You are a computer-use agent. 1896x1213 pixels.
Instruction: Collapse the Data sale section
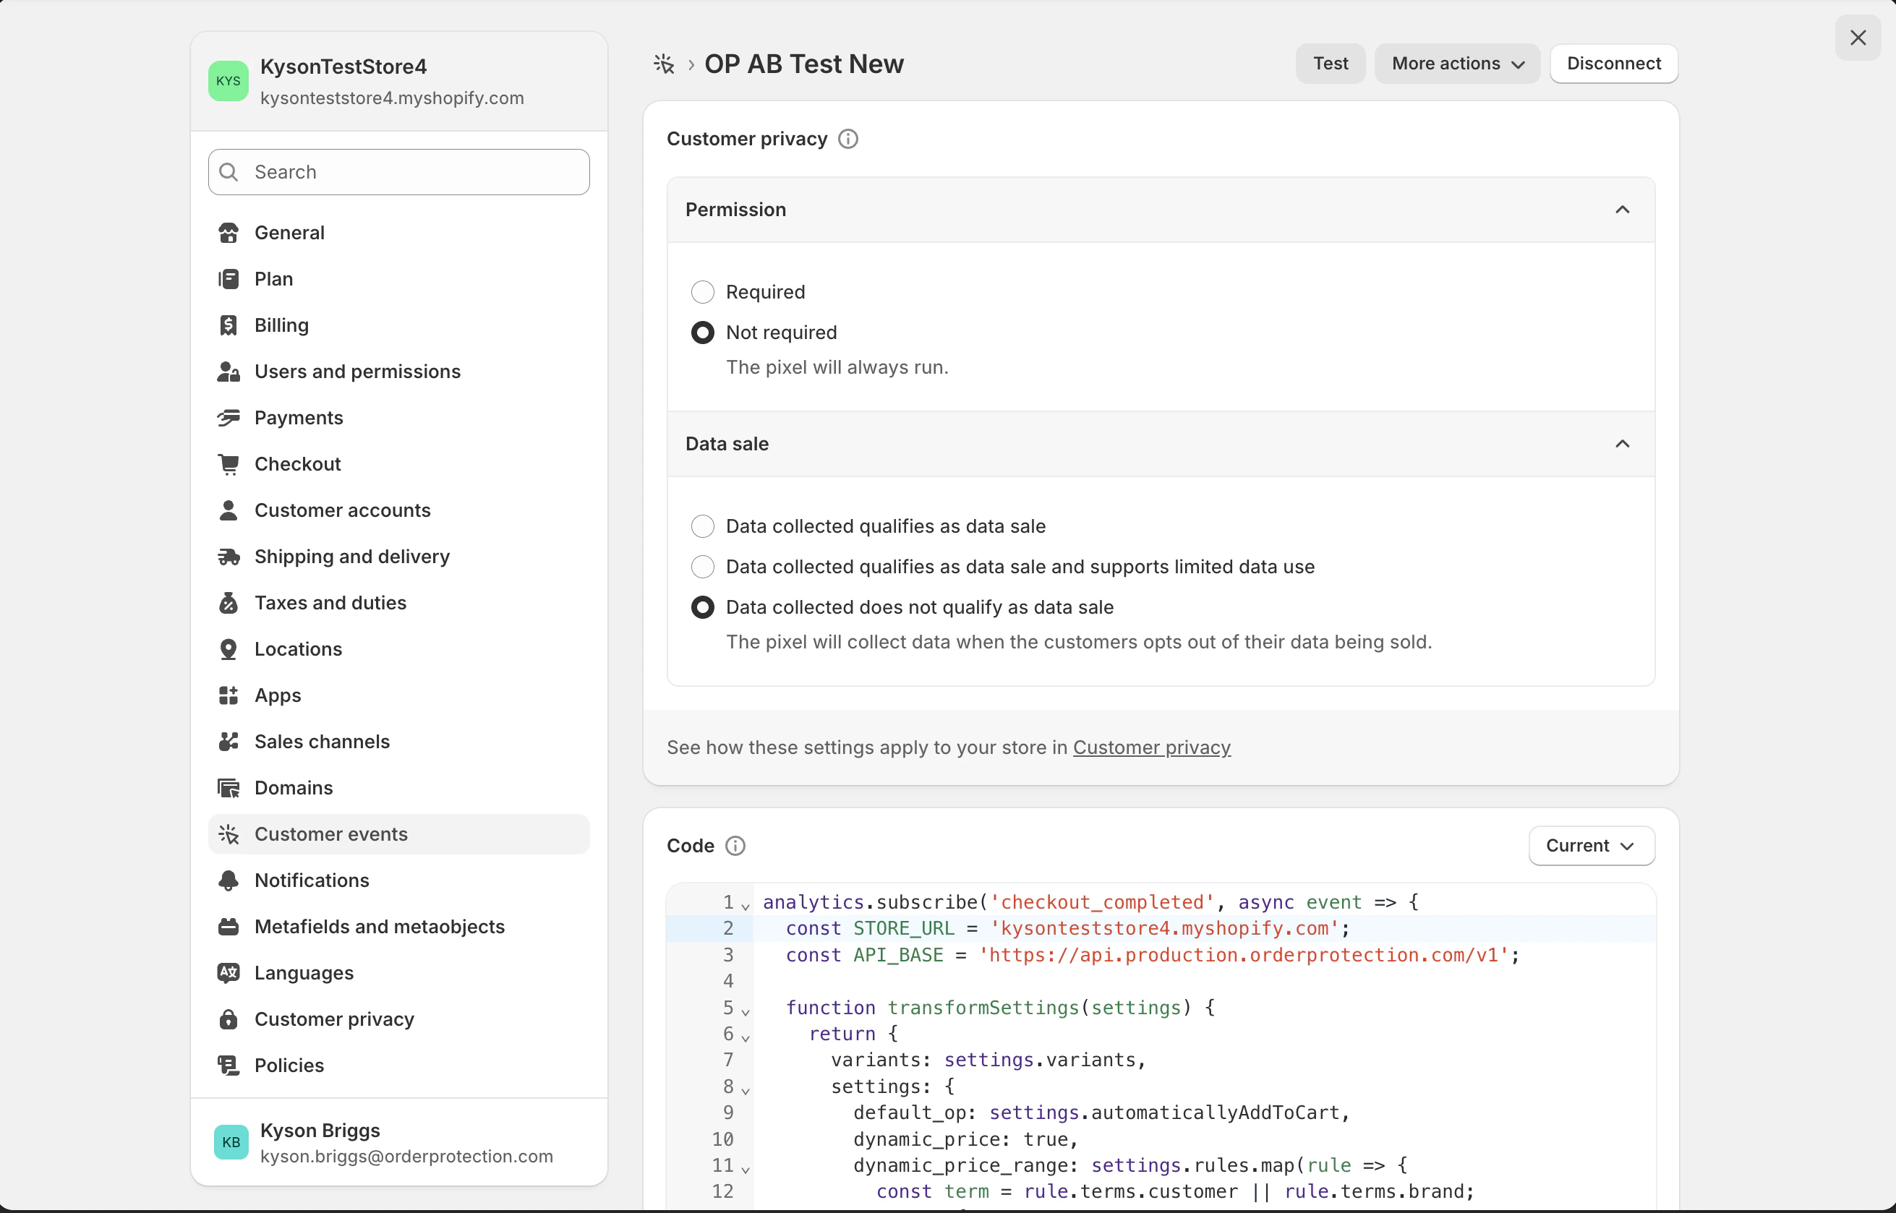1622,443
